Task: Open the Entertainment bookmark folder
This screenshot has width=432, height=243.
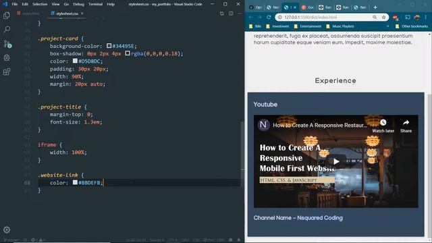Action: pos(308,26)
